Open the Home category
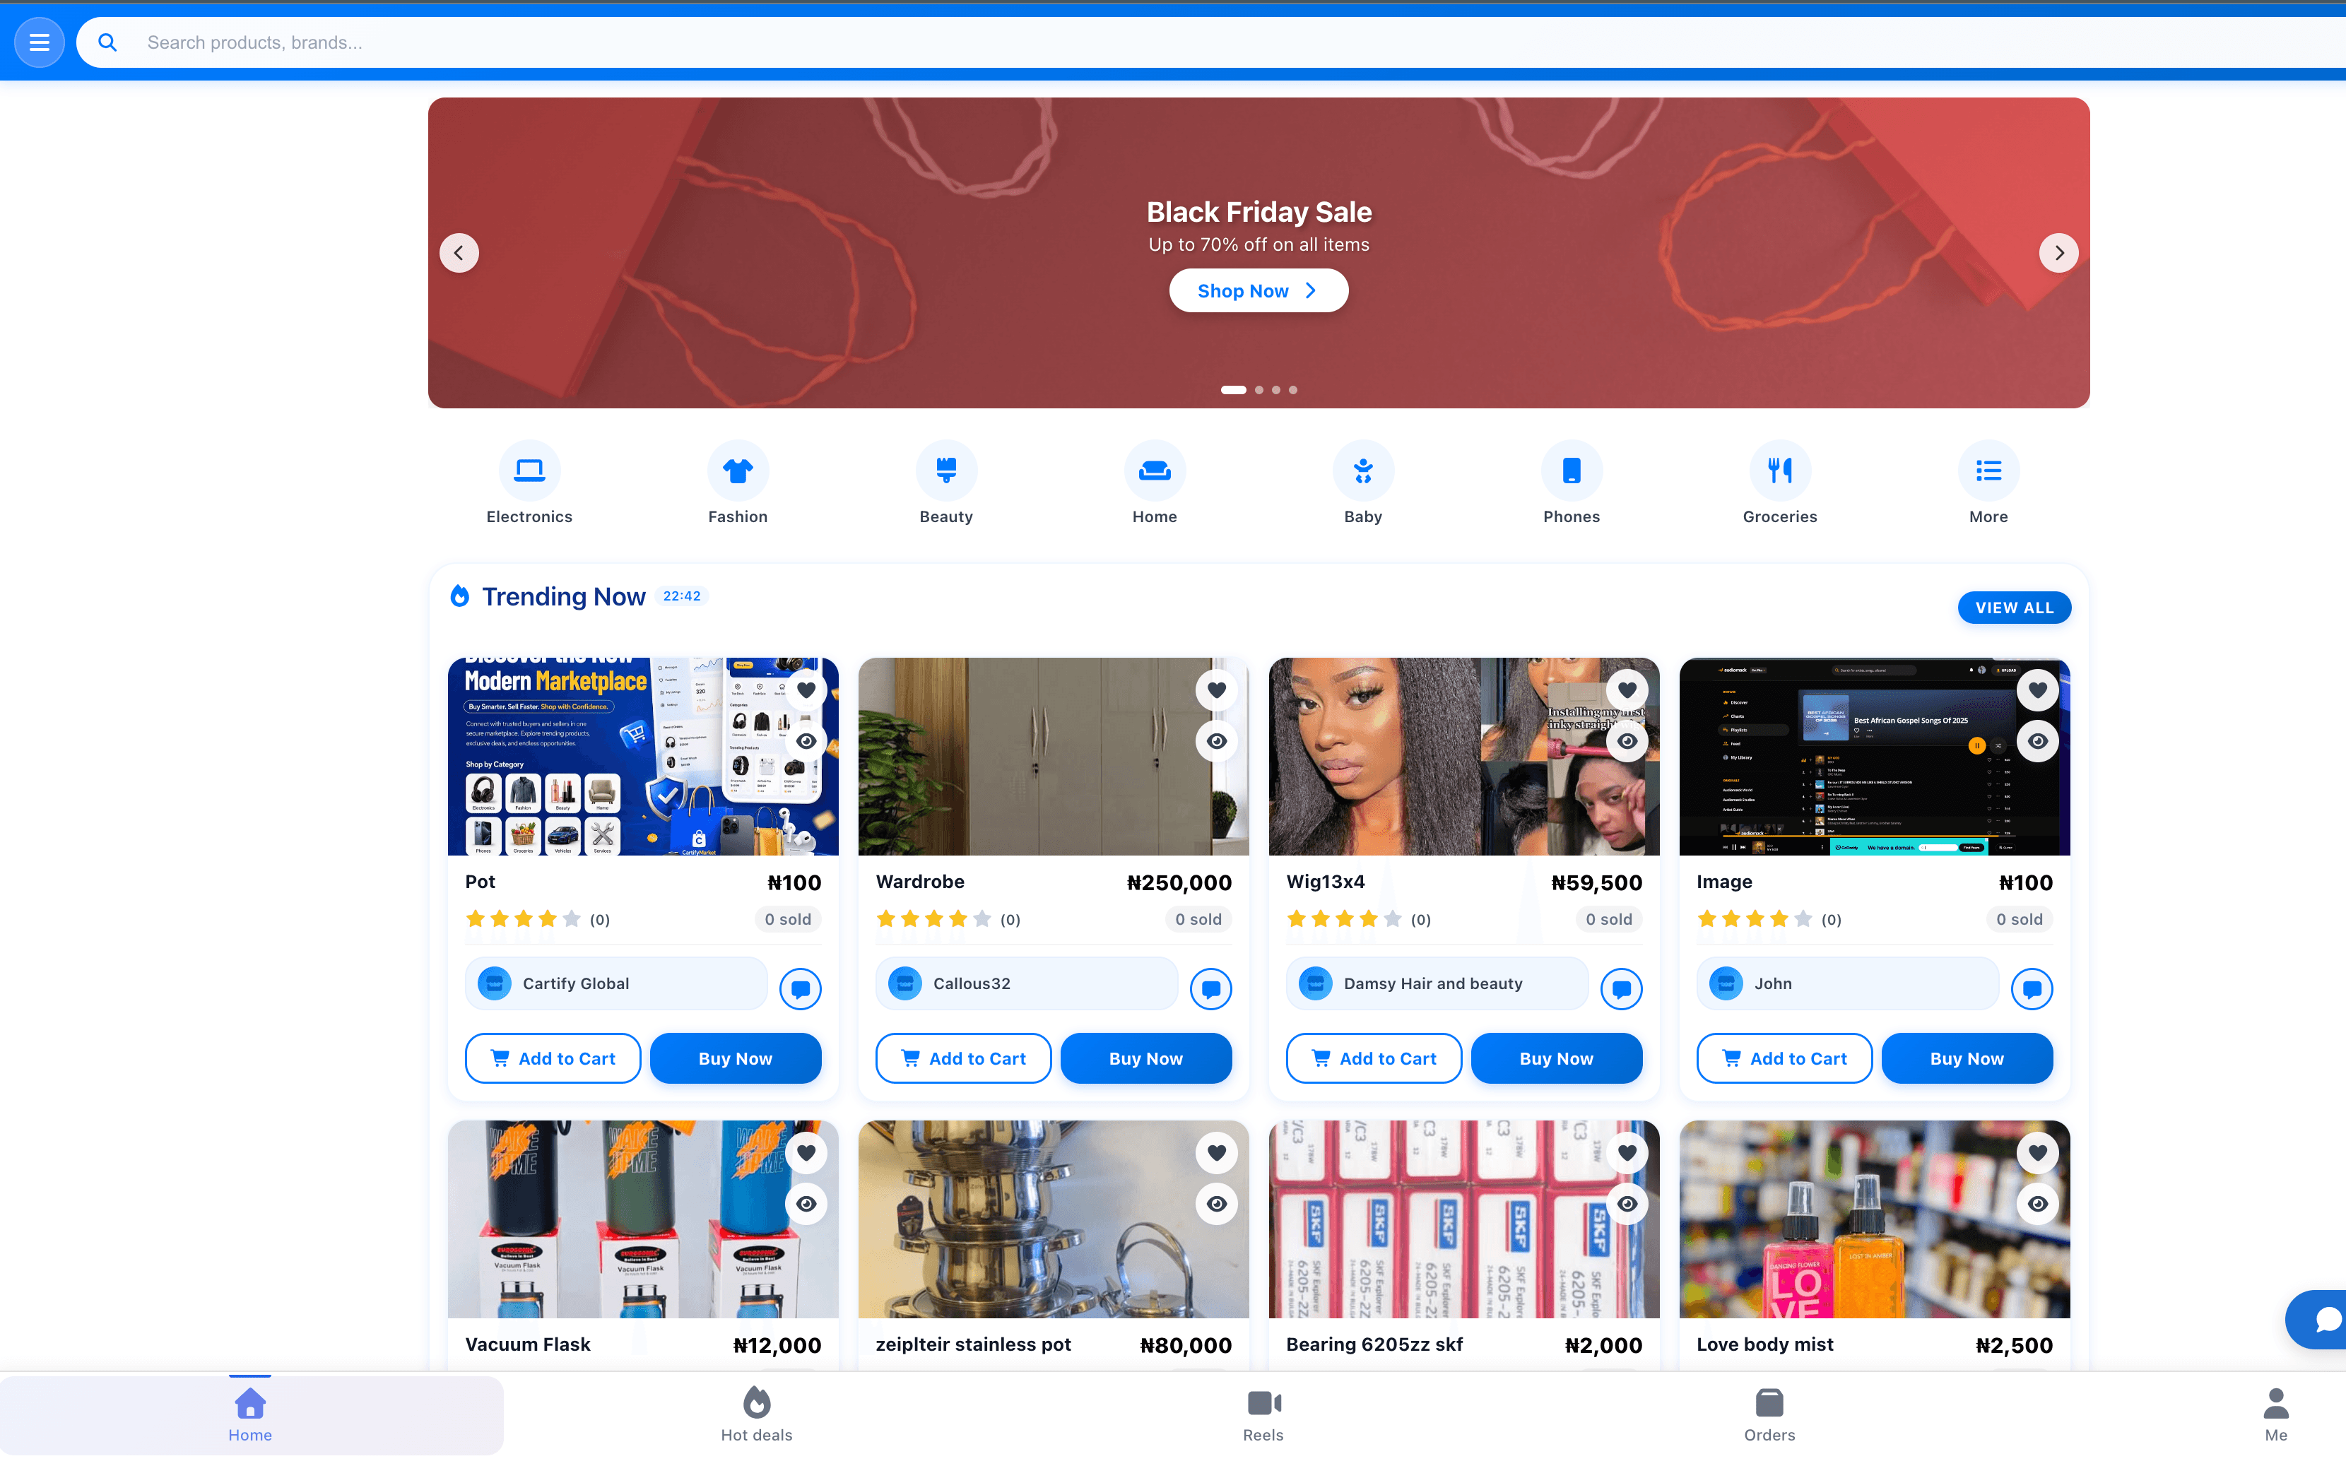The height and width of the screenshot is (1461, 2346). 1155,483
